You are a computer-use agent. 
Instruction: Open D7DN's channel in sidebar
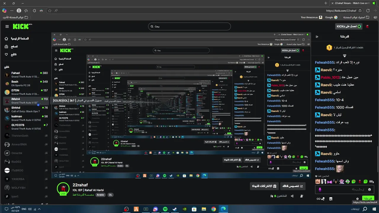pyautogui.click(x=26, y=92)
